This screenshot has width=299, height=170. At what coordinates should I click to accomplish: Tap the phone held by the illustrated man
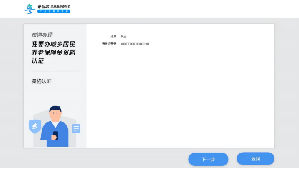point(55,135)
